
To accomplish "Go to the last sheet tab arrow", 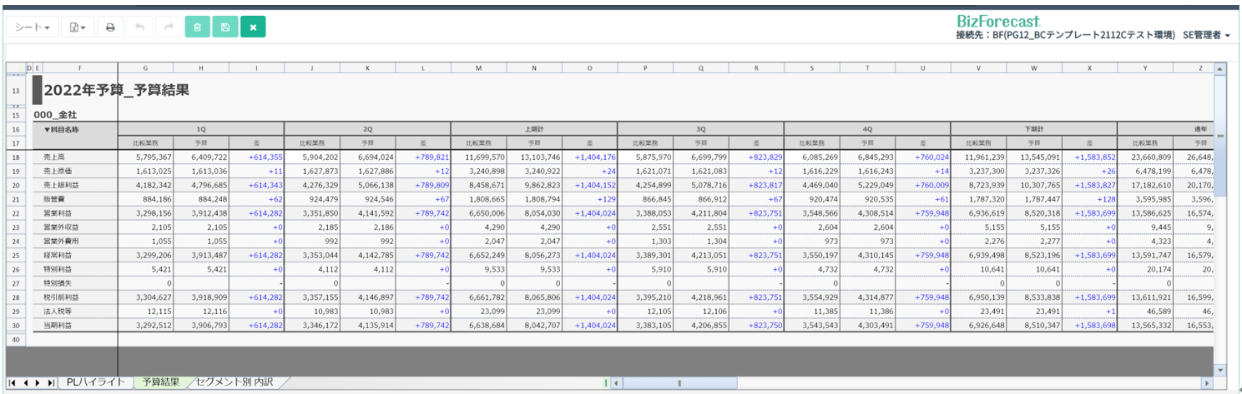I will pos(52,382).
